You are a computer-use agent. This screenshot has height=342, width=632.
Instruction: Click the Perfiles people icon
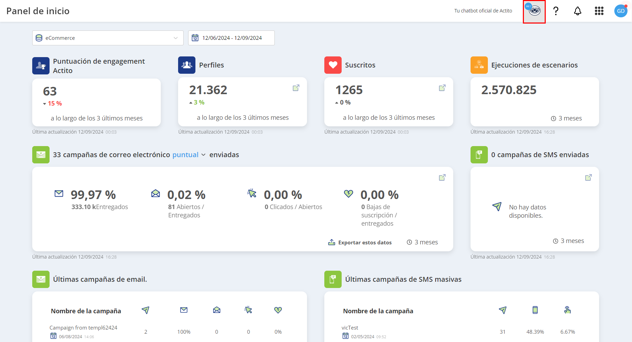[187, 65]
